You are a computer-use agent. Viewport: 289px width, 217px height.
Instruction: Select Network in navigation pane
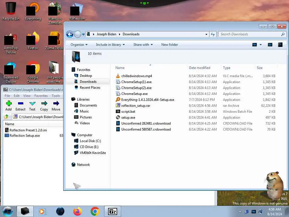tap(83, 165)
